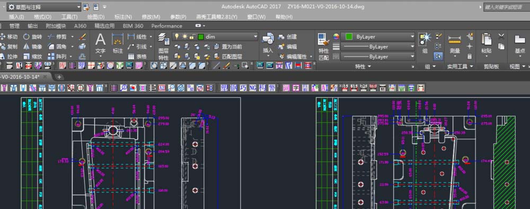Click the cut scissors icon in clipboard panel
The width and height of the screenshot is (530, 209).
point(501,36)
